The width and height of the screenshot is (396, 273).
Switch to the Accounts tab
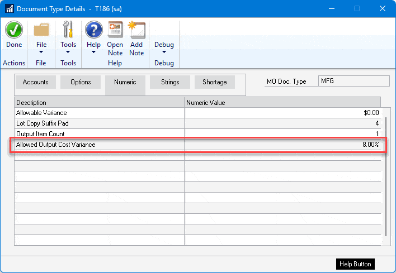pos(35,82)
